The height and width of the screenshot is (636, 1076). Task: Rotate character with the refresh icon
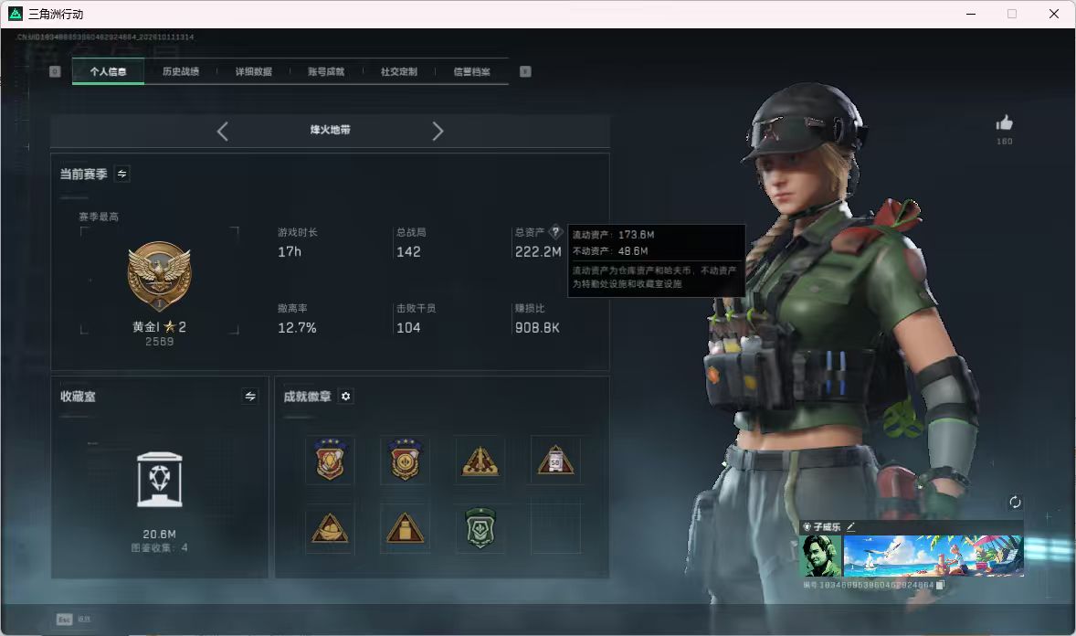1015,502
